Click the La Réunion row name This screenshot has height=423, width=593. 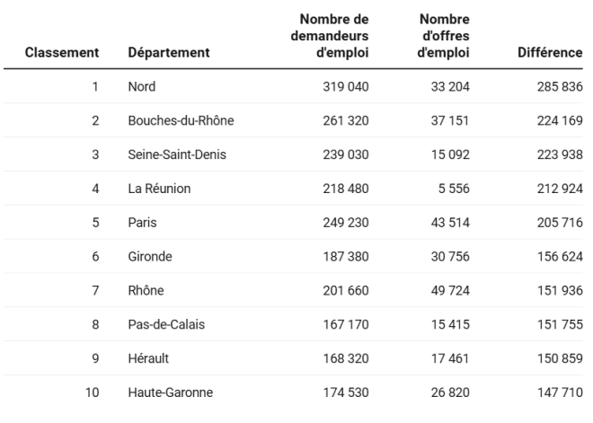pos(159,189)
